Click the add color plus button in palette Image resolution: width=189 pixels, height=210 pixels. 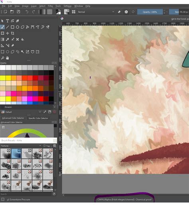[40, 112]
